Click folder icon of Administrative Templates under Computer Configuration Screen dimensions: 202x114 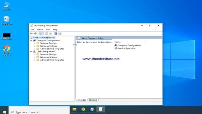click(38, 49)
